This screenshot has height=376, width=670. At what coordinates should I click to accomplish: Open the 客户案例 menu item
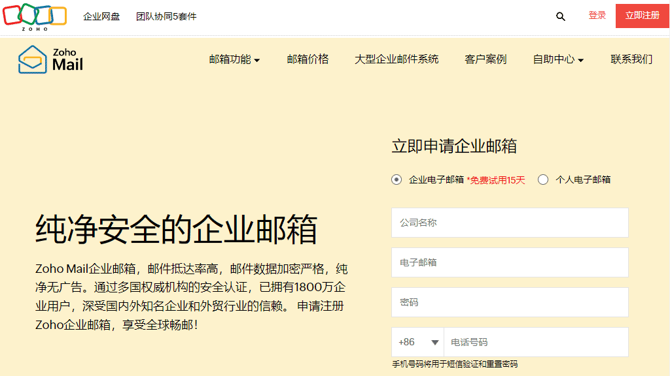[x=485, y=59]
